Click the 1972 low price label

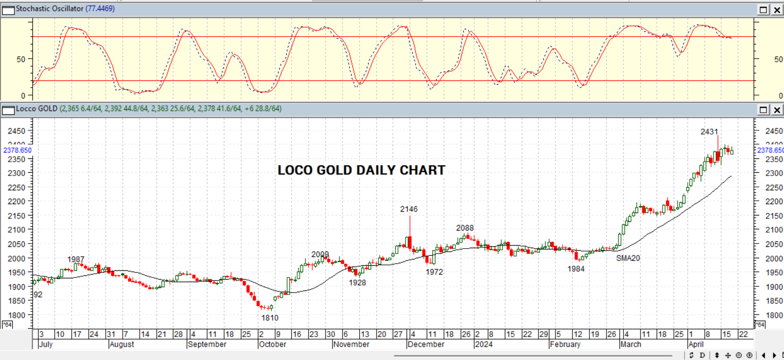click(434, 272)
